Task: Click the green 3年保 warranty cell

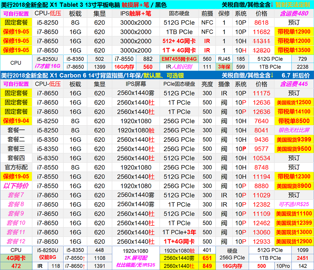Action: tap(225, 67)
